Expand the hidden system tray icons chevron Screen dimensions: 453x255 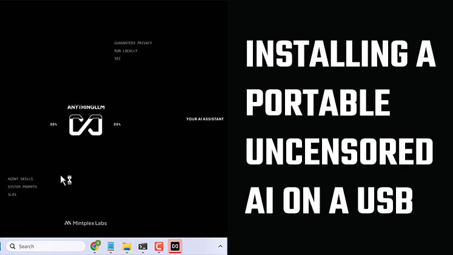point(220,246)
